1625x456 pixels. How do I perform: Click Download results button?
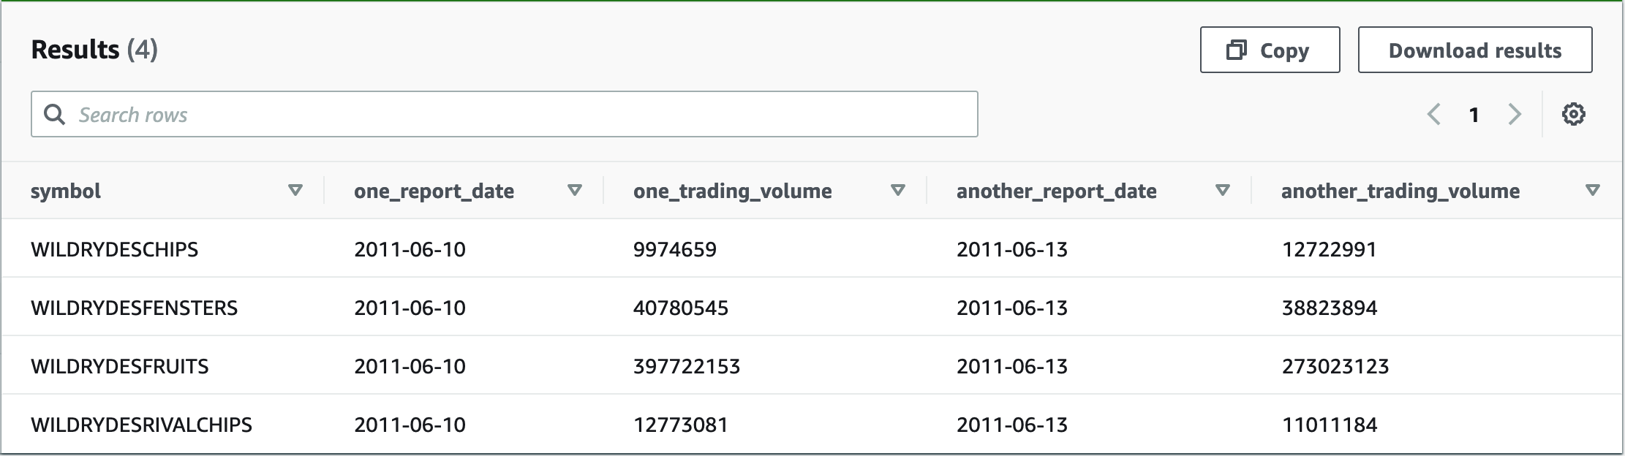coord(1475,50)
